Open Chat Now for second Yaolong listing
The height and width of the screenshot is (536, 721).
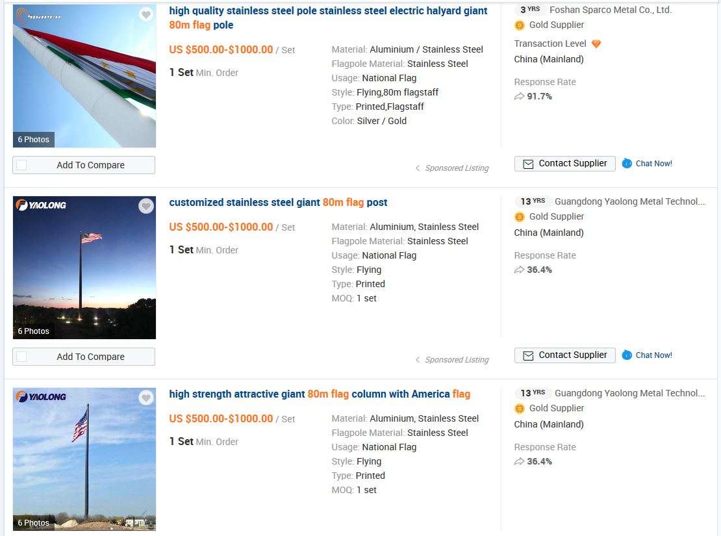627,355
